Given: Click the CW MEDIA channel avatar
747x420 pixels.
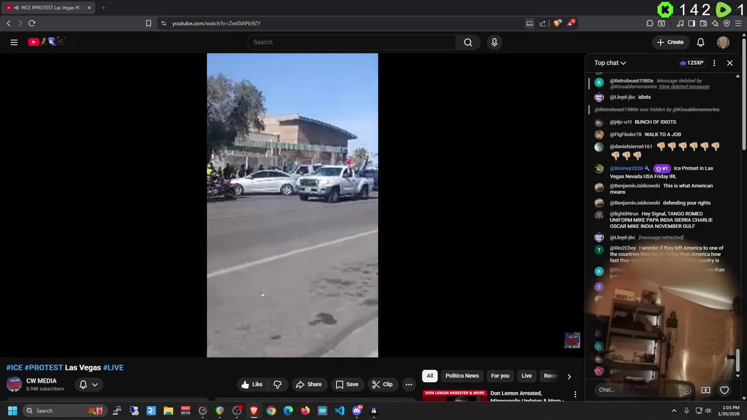Looking at the screenshot, I should point(14,384).
